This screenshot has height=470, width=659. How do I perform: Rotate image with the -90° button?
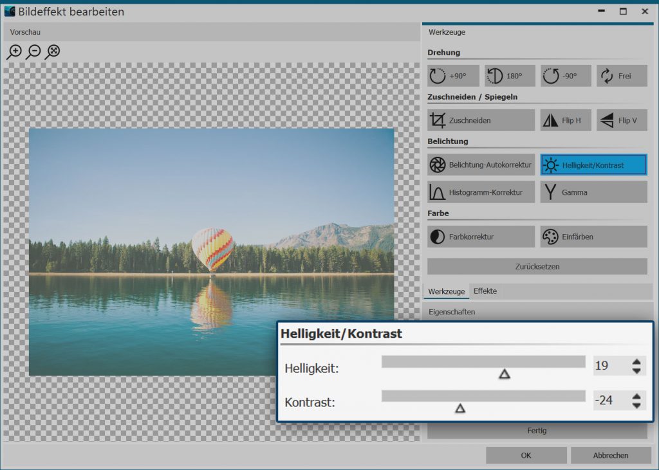[x=565, y=76]
